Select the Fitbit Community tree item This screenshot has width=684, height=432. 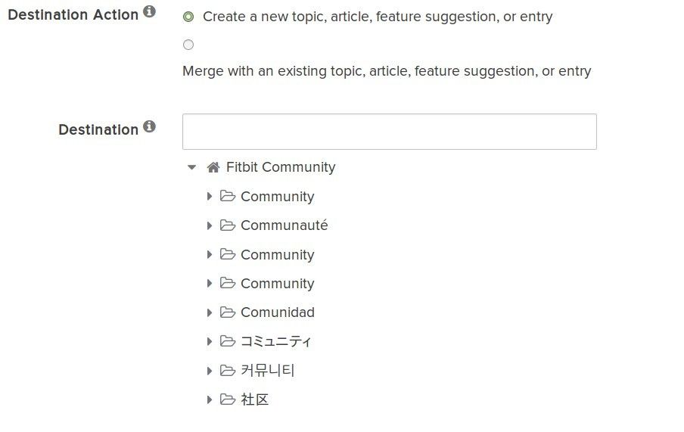point(281,167)
